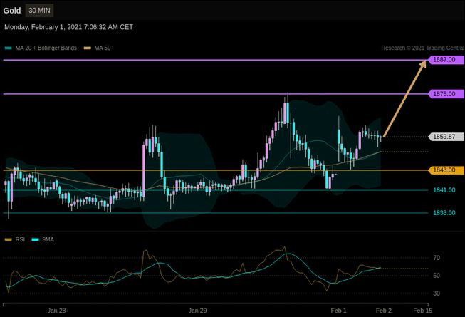Click the 1887.00 resistance price tag
Screen dimensions: 465x317
[446, 60]
